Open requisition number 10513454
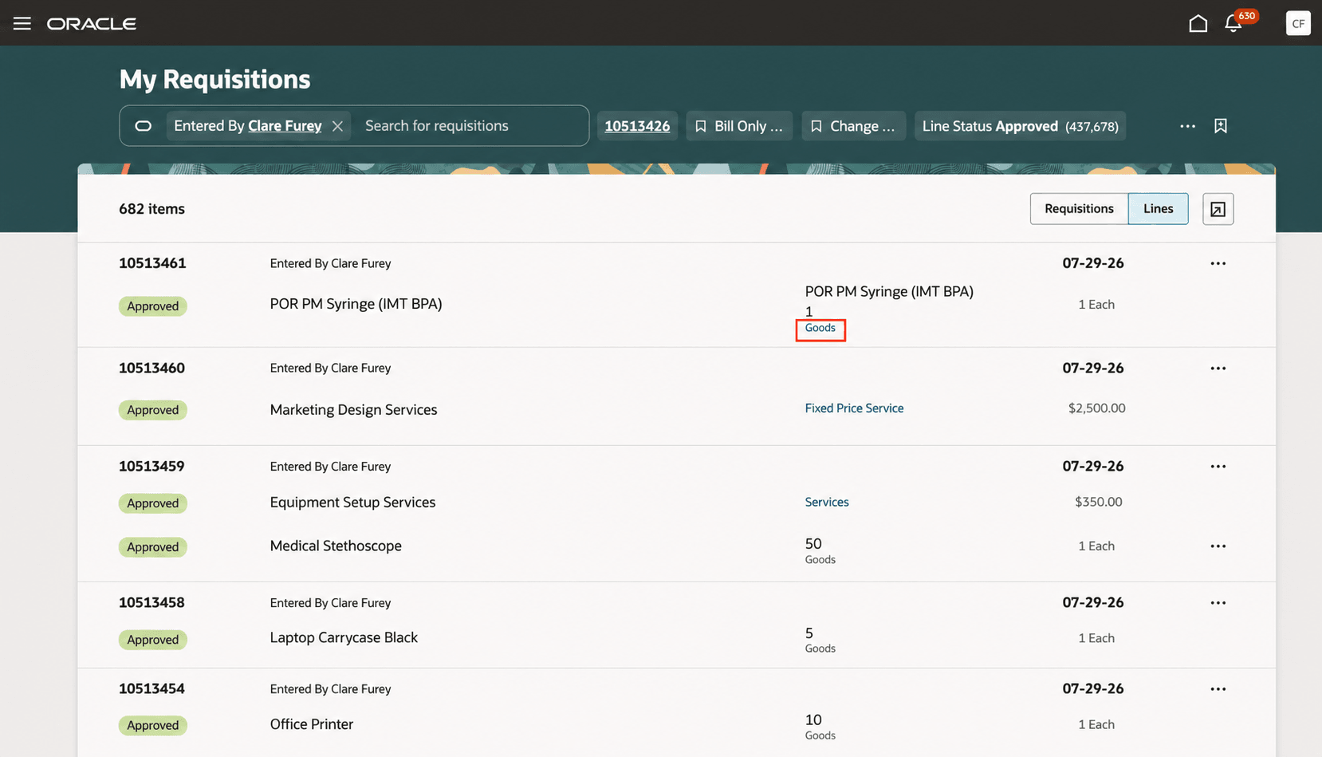 (151, 689)
